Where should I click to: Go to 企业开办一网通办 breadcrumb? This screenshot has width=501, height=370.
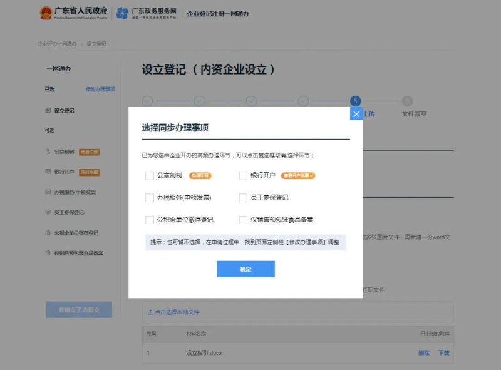tap(57, 44)
